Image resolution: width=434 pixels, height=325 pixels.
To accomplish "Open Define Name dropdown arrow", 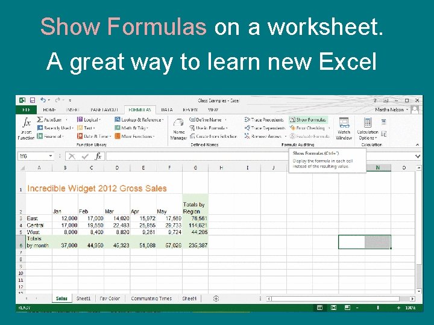I will pyautogui.click(x=225, y=120).
